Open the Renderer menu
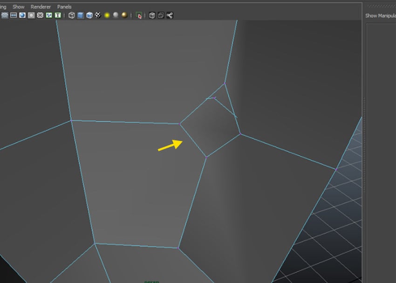 (x=41, y=7)
